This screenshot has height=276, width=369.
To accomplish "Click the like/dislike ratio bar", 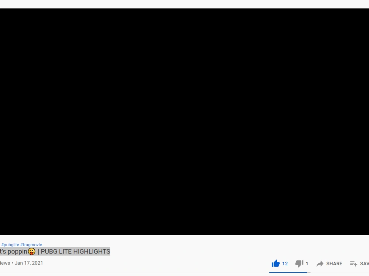I will [x=290, y=272].
